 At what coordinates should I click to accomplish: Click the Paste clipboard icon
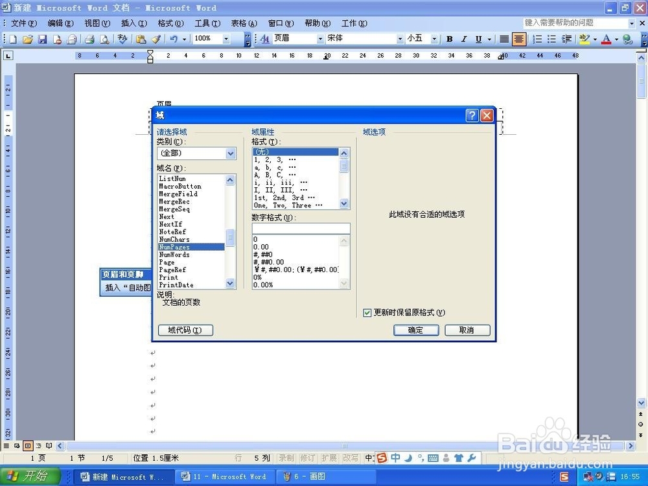point(141,39)
